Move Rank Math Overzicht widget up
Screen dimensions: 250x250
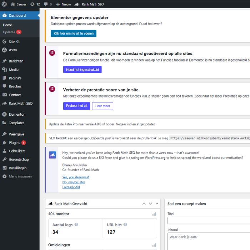[144, 204]
